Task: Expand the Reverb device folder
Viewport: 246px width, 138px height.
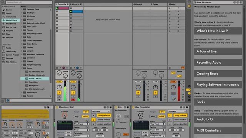Action: (22, 96)
